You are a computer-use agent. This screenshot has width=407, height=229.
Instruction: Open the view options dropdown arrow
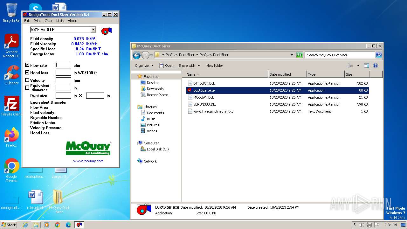tap(358, 66)
